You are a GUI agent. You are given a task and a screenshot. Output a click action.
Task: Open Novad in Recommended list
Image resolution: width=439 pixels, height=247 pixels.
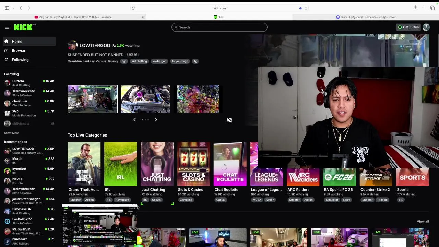29,181
